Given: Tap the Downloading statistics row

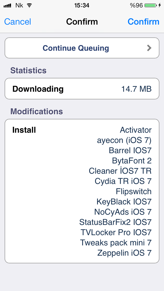Looking at the screenshot, I should click(x=82, y=89).
